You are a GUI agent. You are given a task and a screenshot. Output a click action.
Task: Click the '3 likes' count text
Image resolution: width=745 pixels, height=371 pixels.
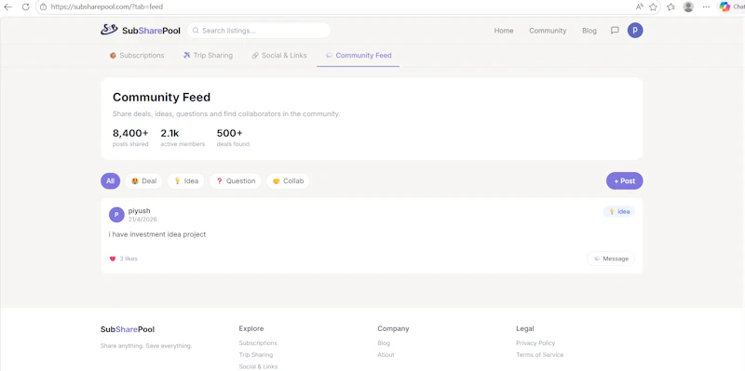tap(129, 258)
